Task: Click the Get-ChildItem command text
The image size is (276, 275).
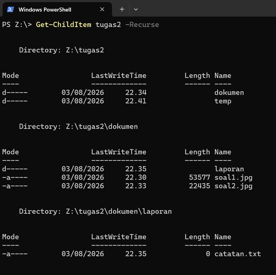Action: coord(64,25)
